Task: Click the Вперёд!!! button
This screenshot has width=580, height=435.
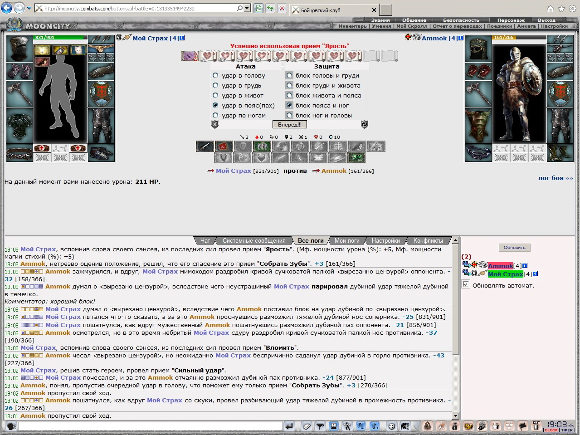Action: point(289,124)
